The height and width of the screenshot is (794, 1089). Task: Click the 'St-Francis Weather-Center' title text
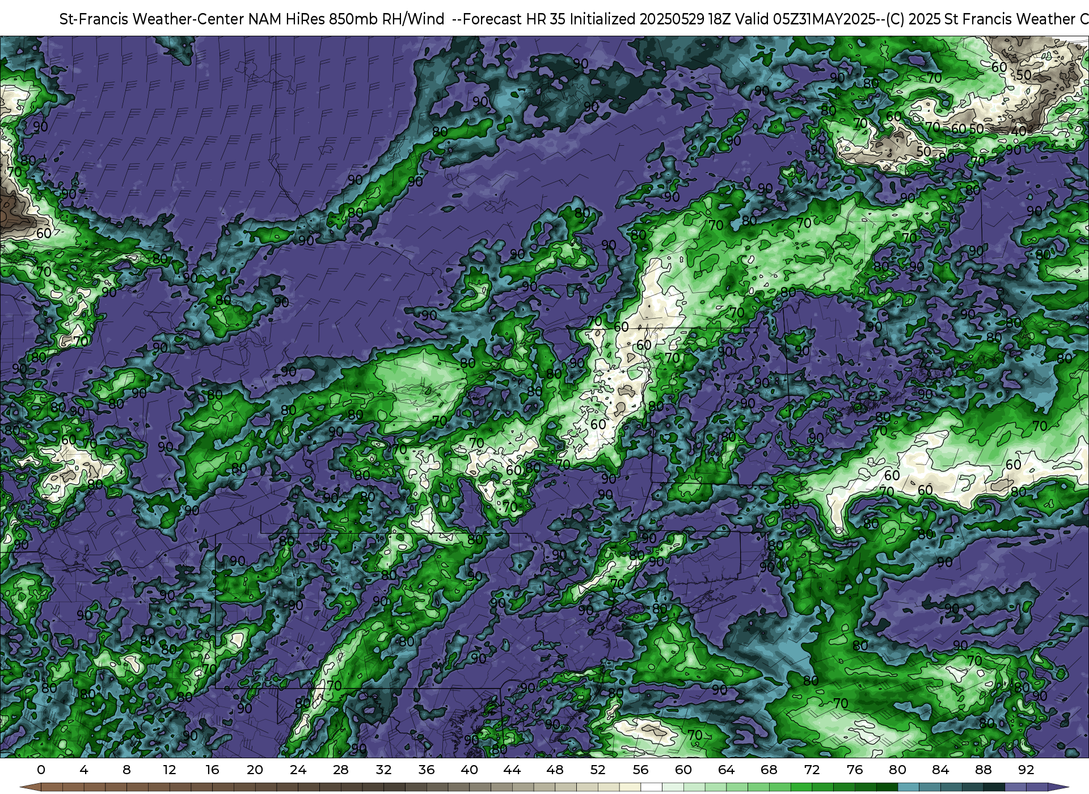(151, 19)
